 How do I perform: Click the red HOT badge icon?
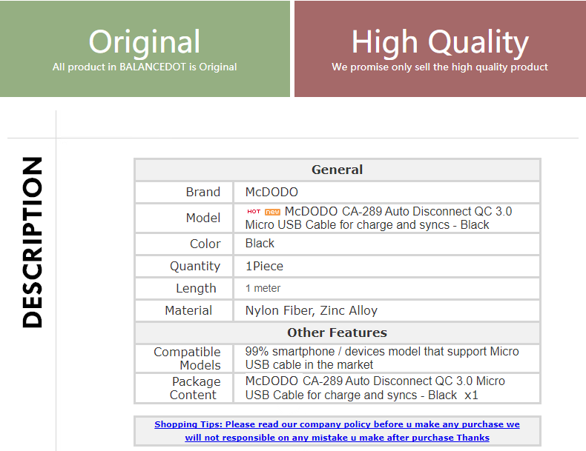pos(254,212)
